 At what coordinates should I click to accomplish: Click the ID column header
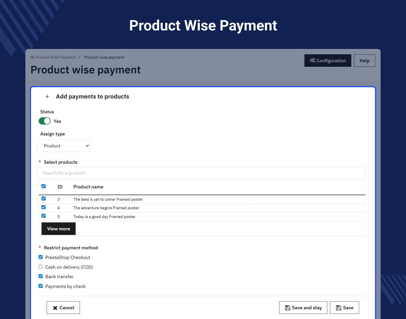coord(60,187)
